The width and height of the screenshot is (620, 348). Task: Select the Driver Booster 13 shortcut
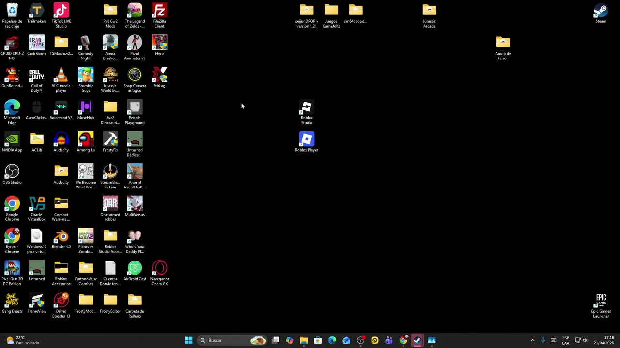pyautogui.click(x=61, y=305)
